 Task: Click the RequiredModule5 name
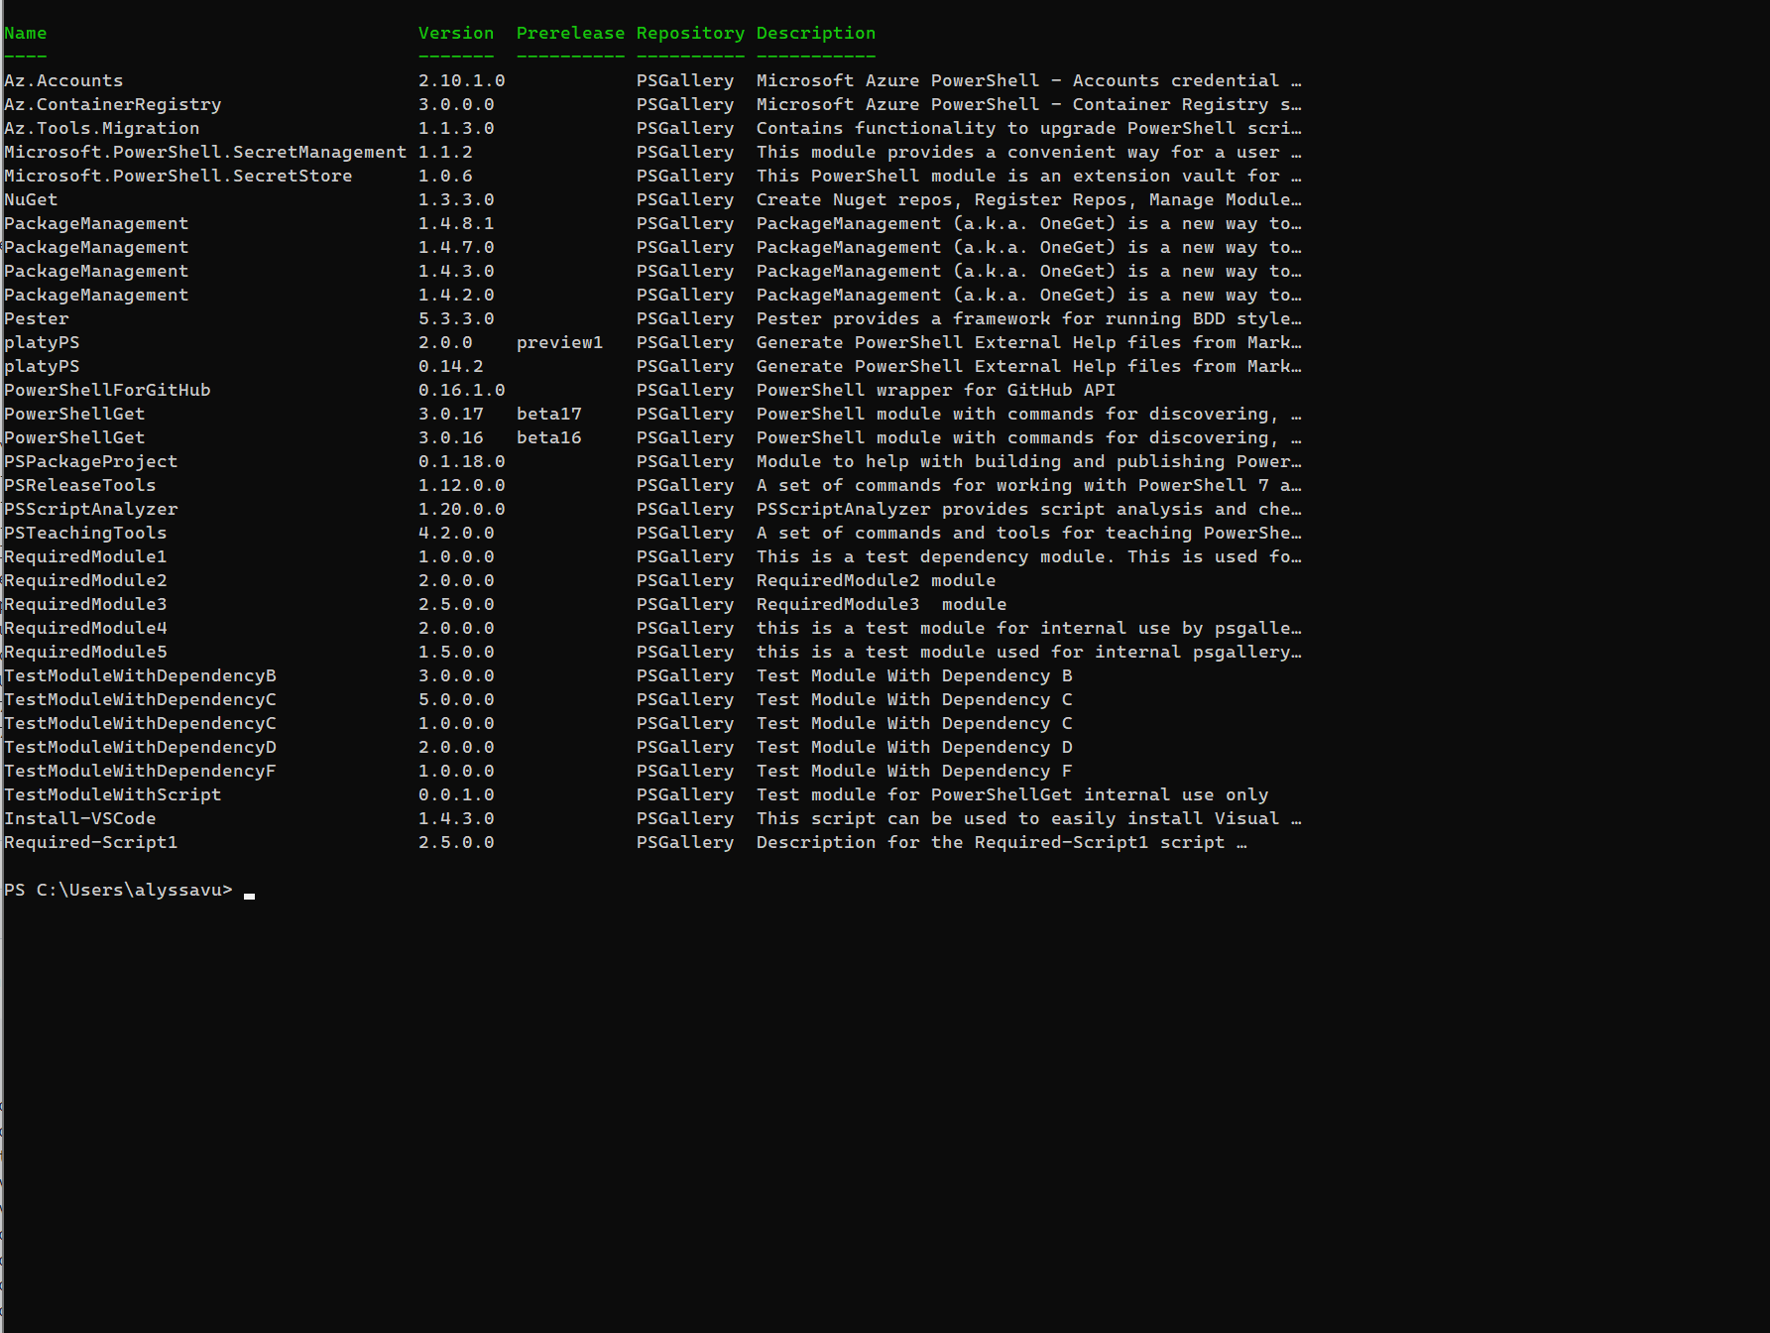point(85,653)
